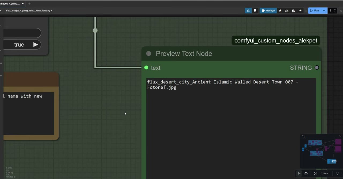Click the comfyui_custom_nodes_alekpet badge

[x=276, y=40]
